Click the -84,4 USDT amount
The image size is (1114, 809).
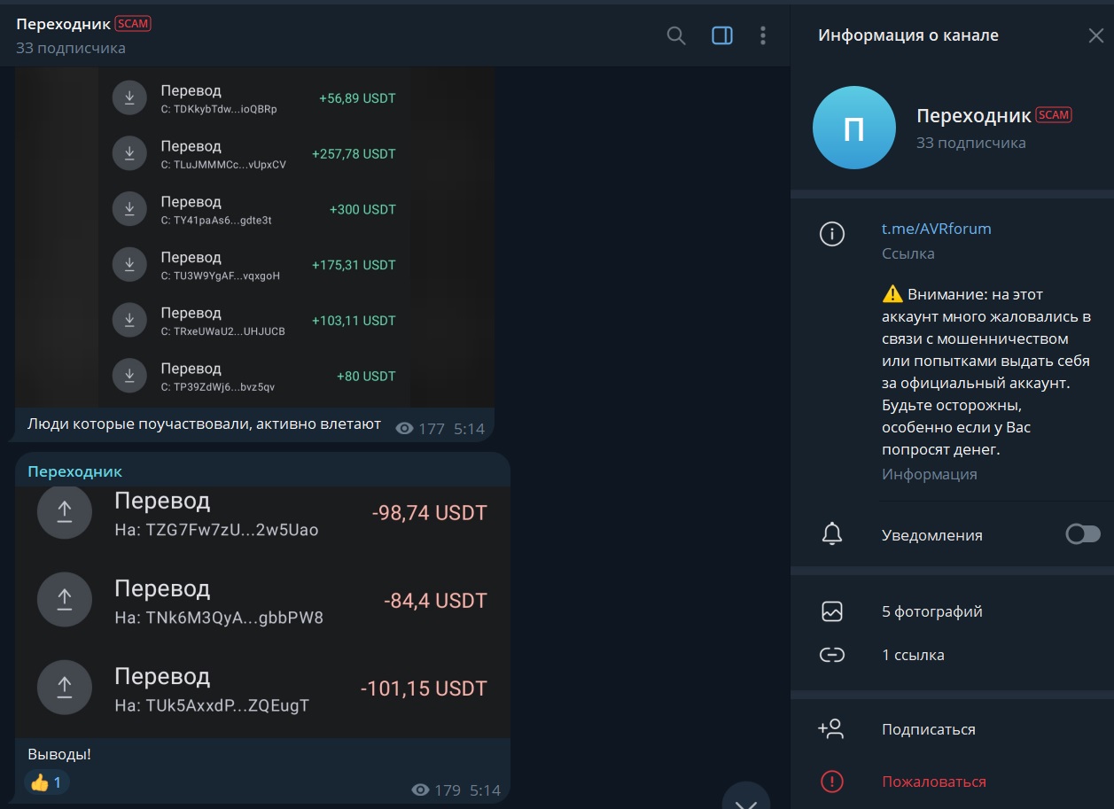tap(436, 601)
